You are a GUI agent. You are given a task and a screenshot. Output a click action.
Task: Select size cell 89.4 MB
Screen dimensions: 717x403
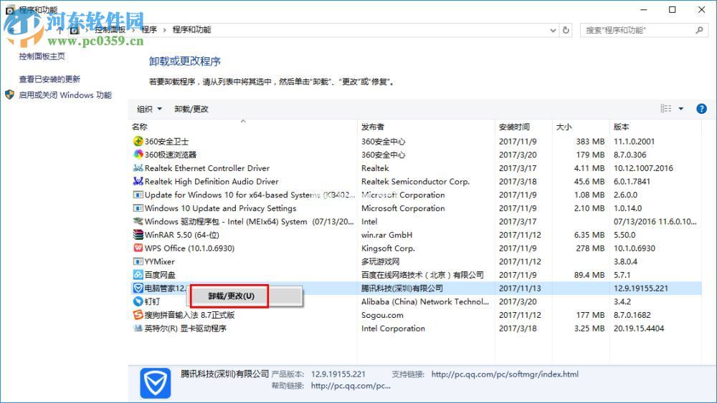pos(589,275)
